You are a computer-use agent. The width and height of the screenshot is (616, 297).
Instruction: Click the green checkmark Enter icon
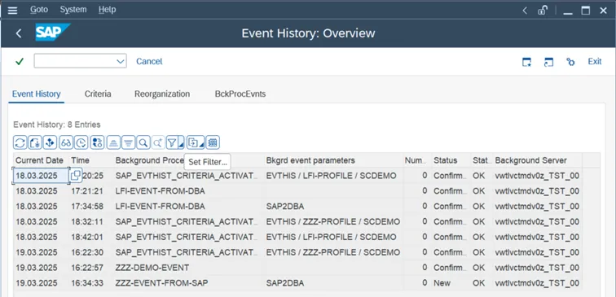tap(20, 62)
